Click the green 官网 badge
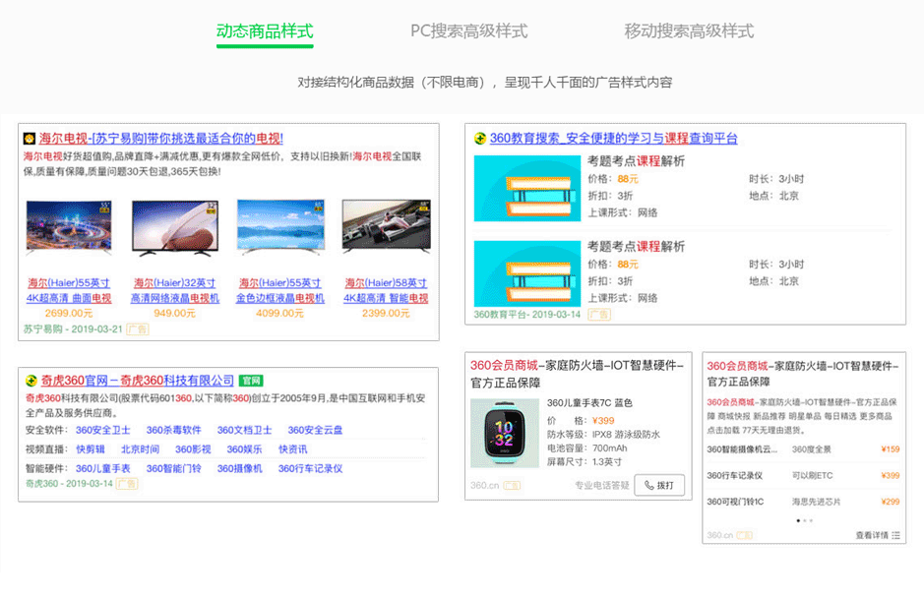The height and width of the screenshot is (597, 924). pyautogui.click(x=251, y=381)
